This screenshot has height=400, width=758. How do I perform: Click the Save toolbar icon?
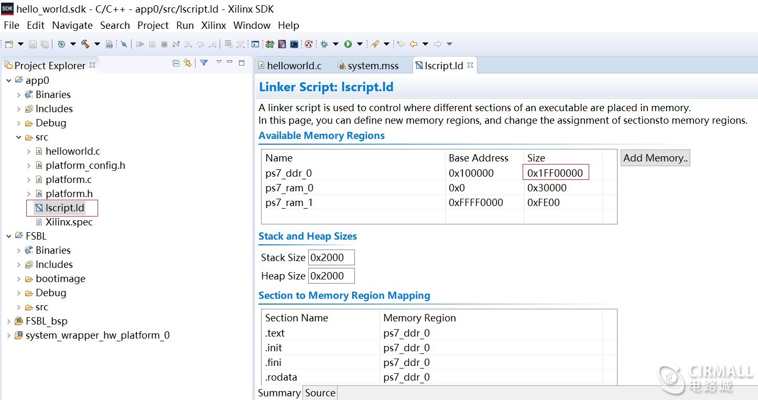(33, 44)
